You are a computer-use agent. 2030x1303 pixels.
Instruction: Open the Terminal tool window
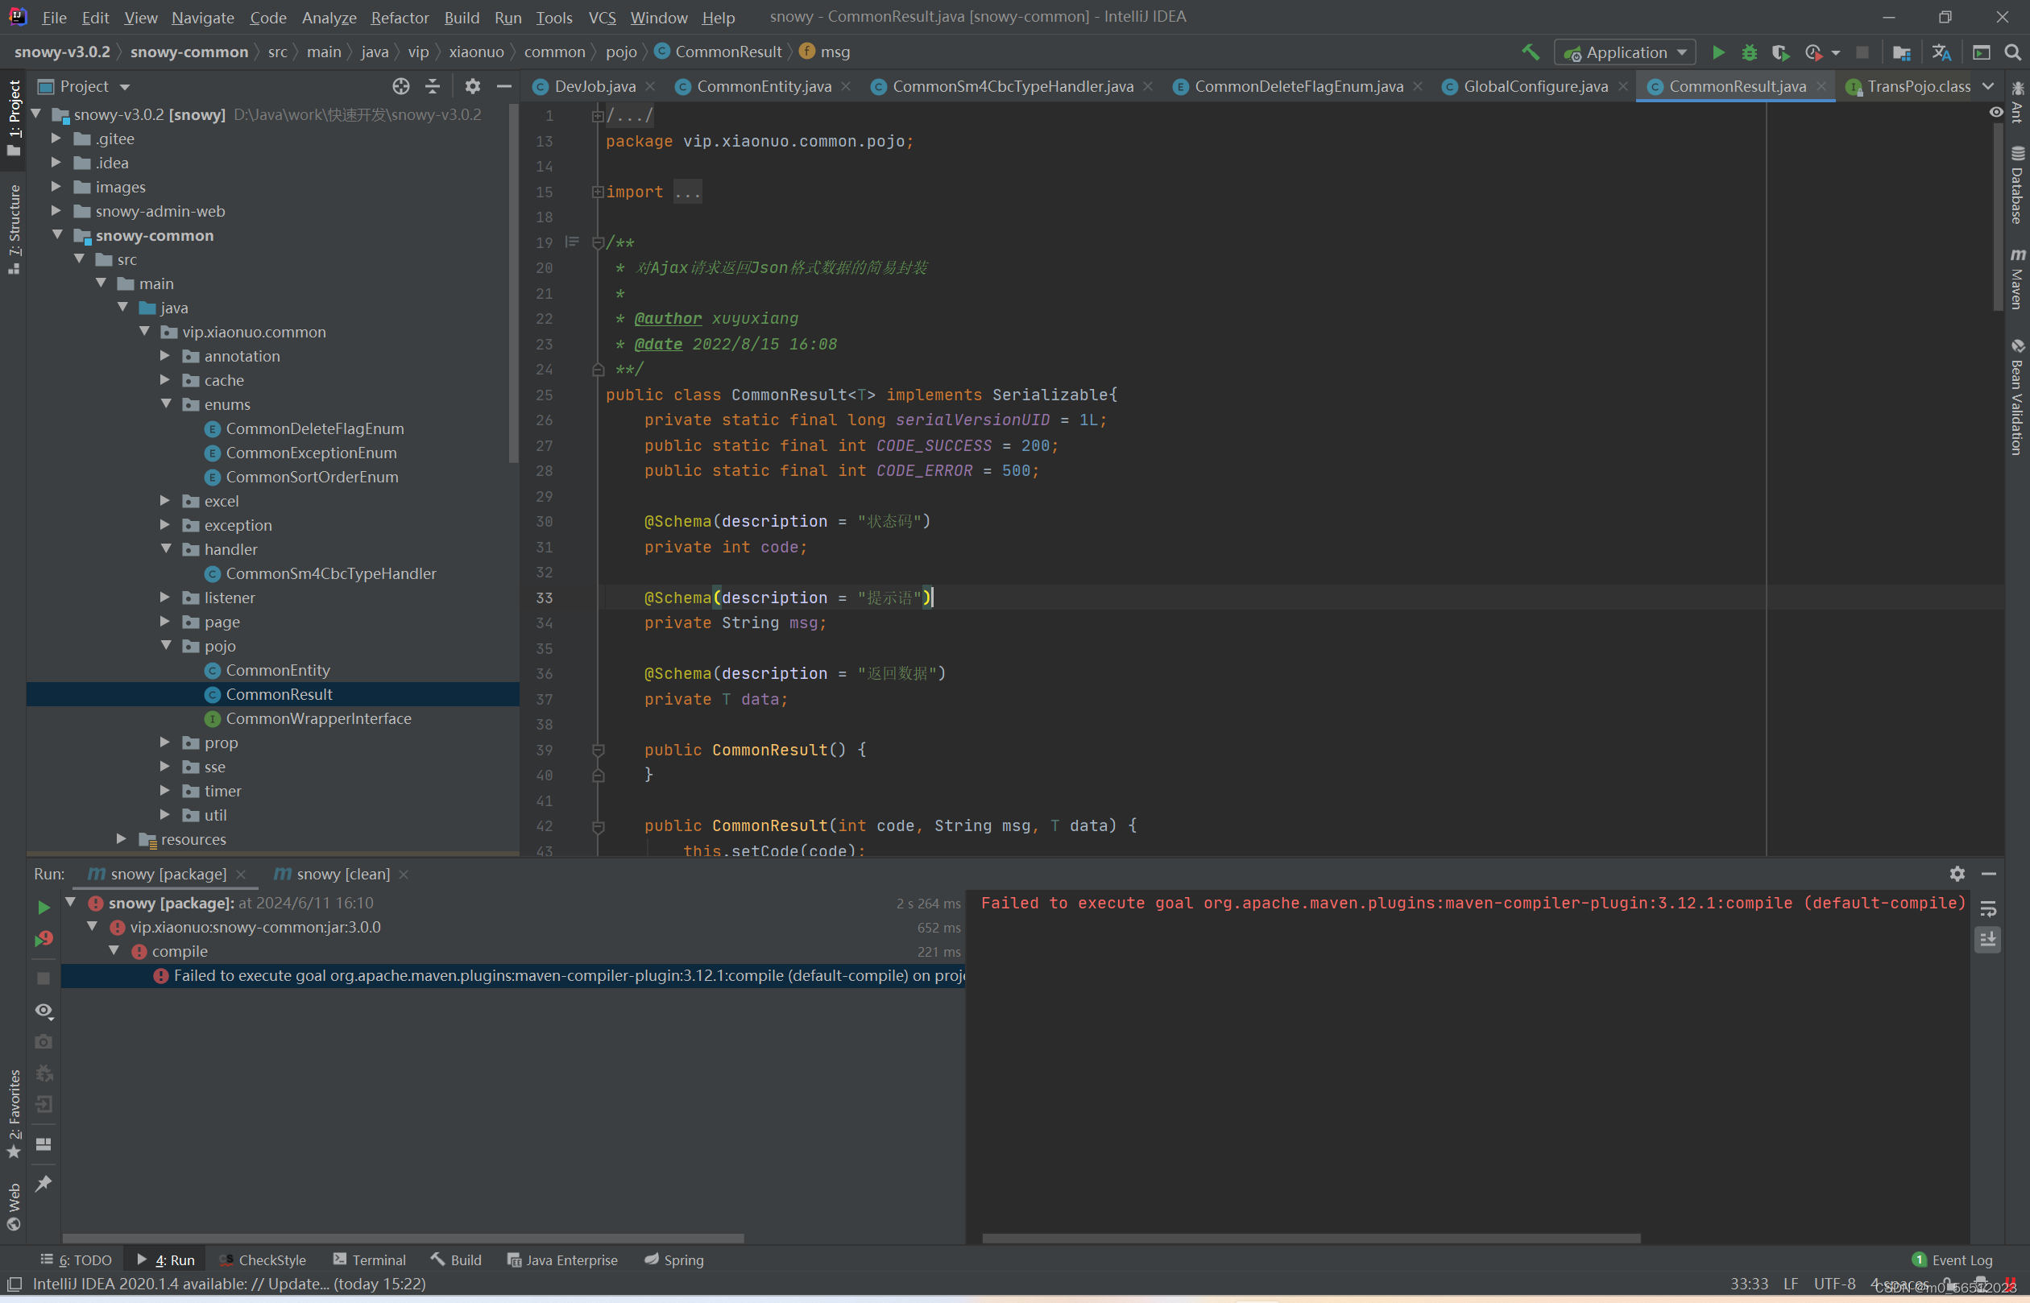point(370,1260)
